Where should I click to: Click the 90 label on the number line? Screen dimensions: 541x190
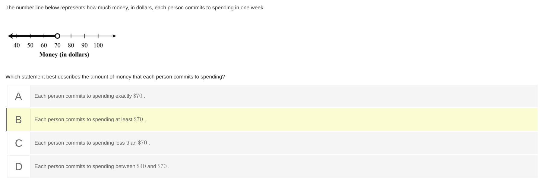[x=84, y=45]
